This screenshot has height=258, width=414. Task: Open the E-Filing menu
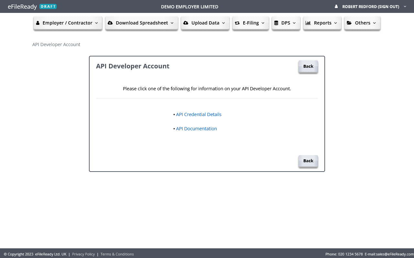pyautogui.click(x=251, y=23)
